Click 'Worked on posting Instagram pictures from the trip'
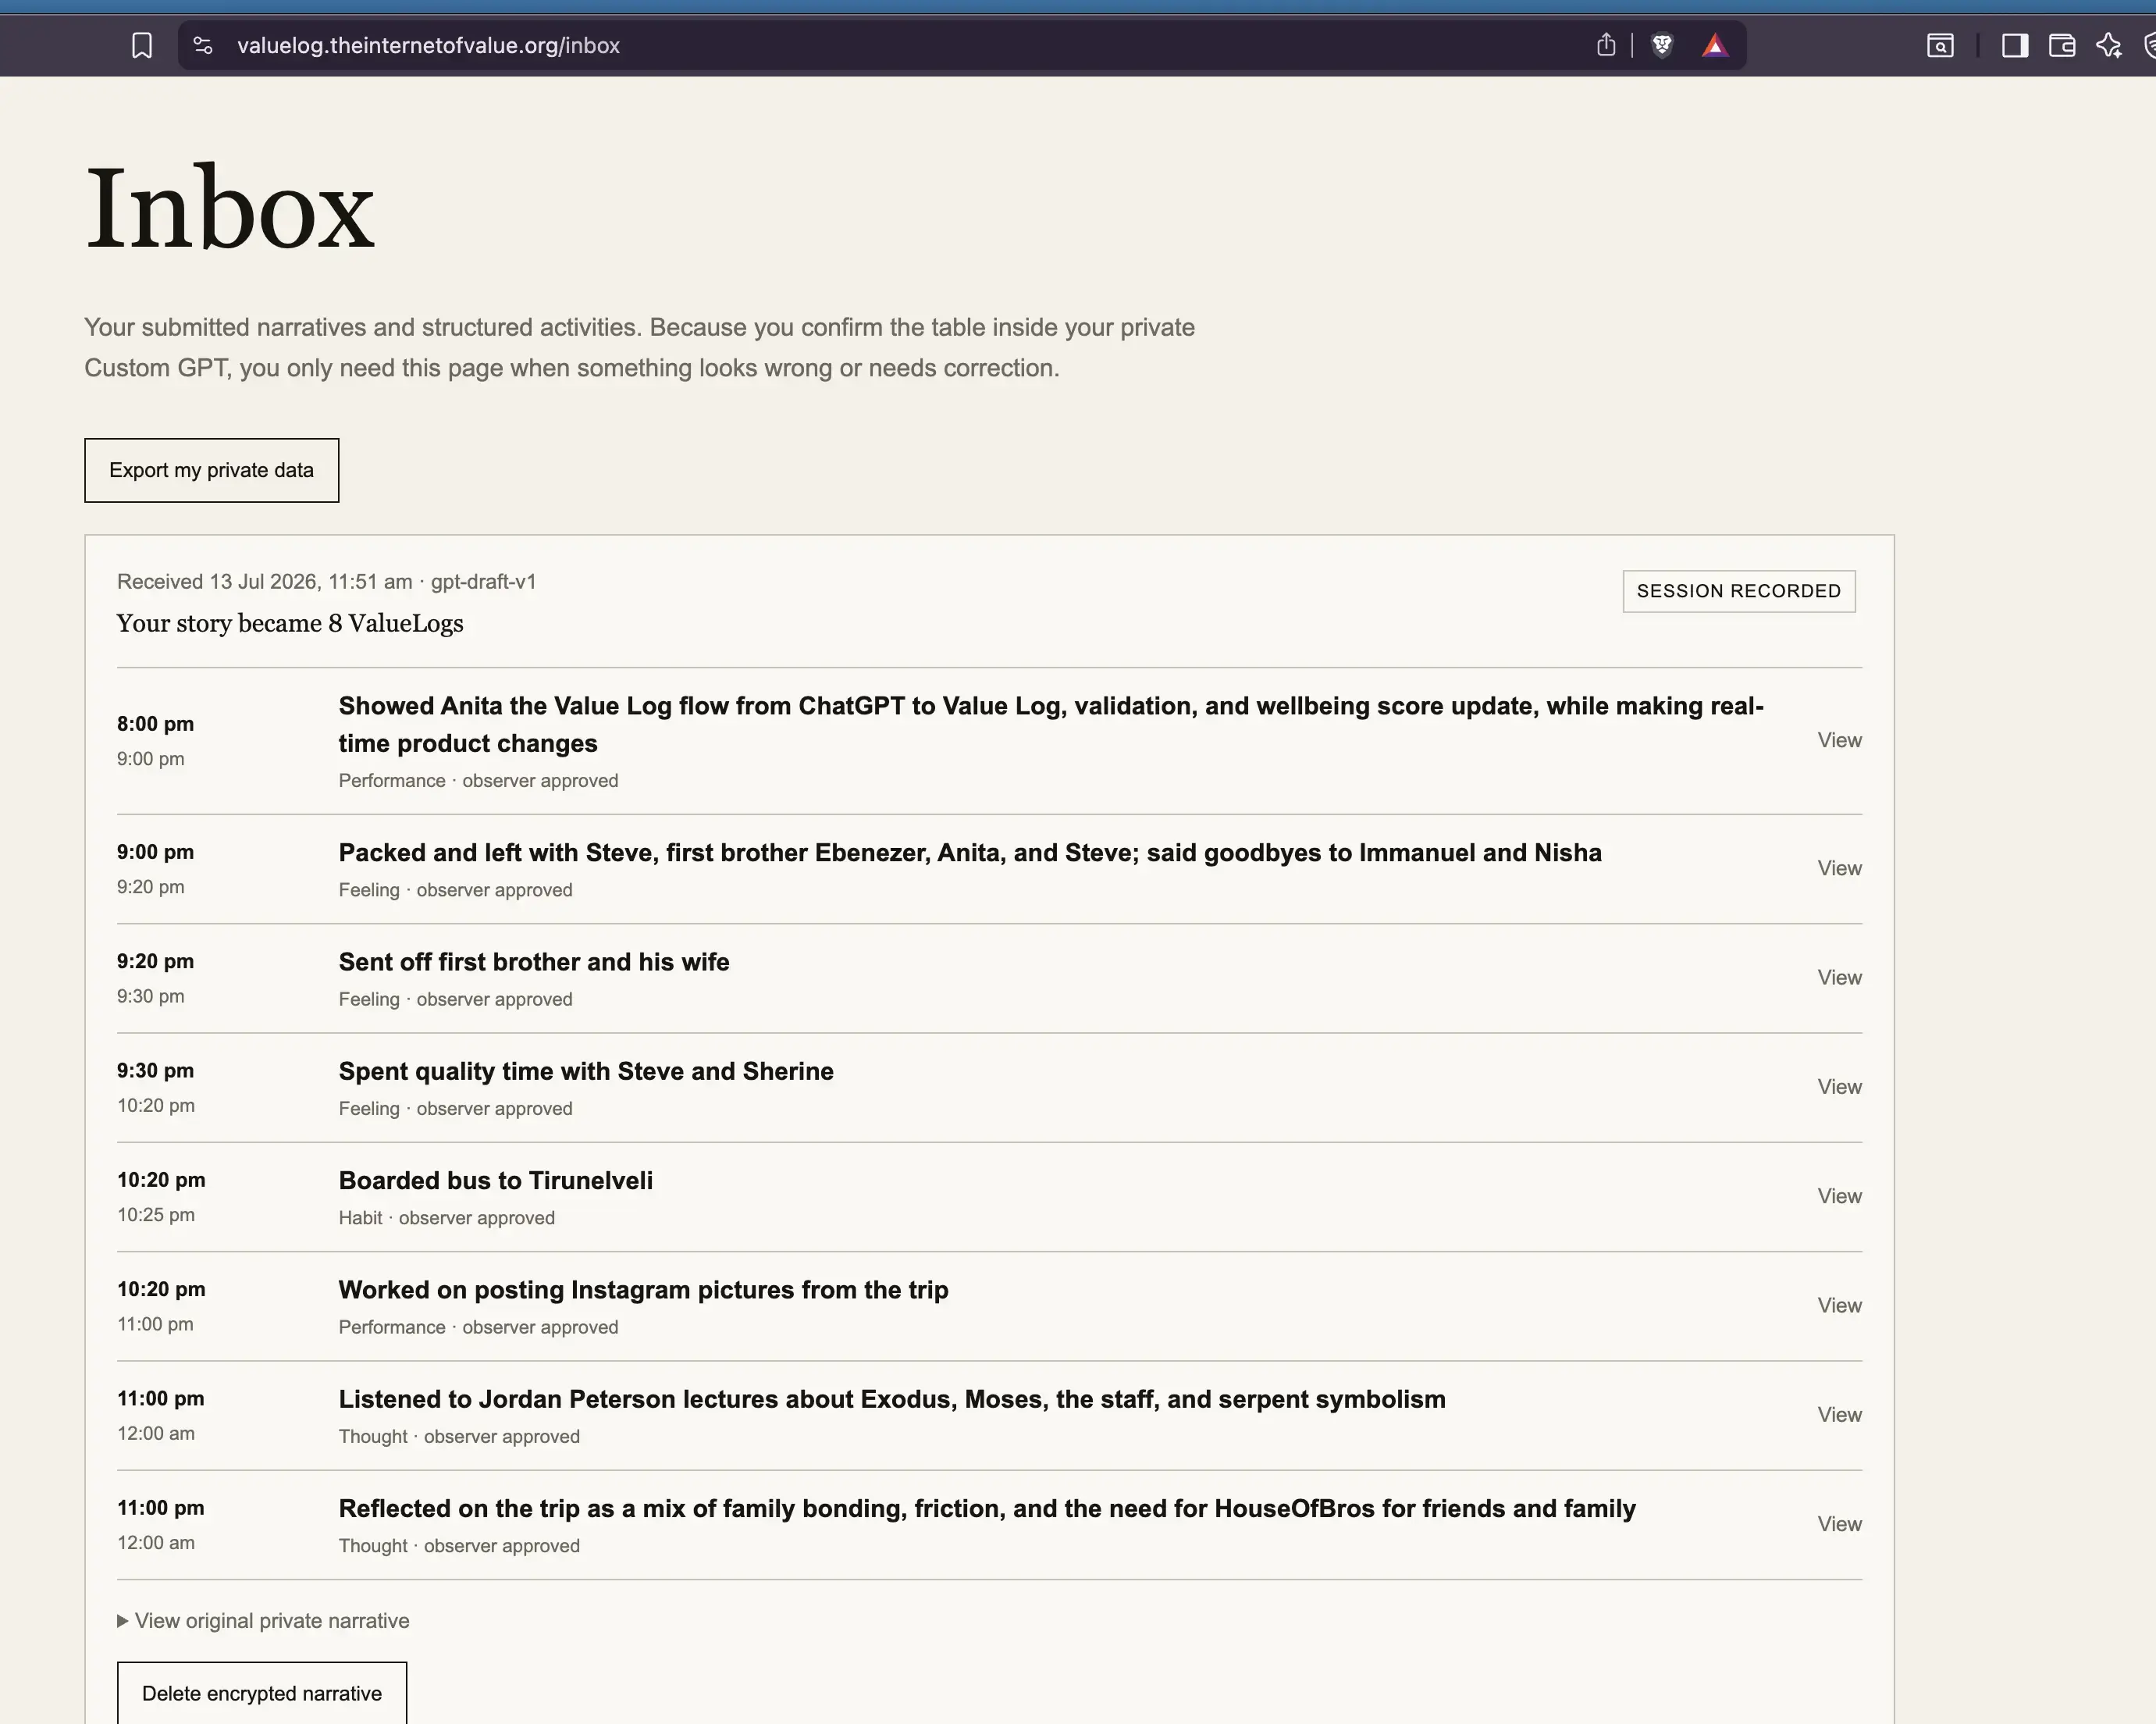 [x=643, y=1290]
